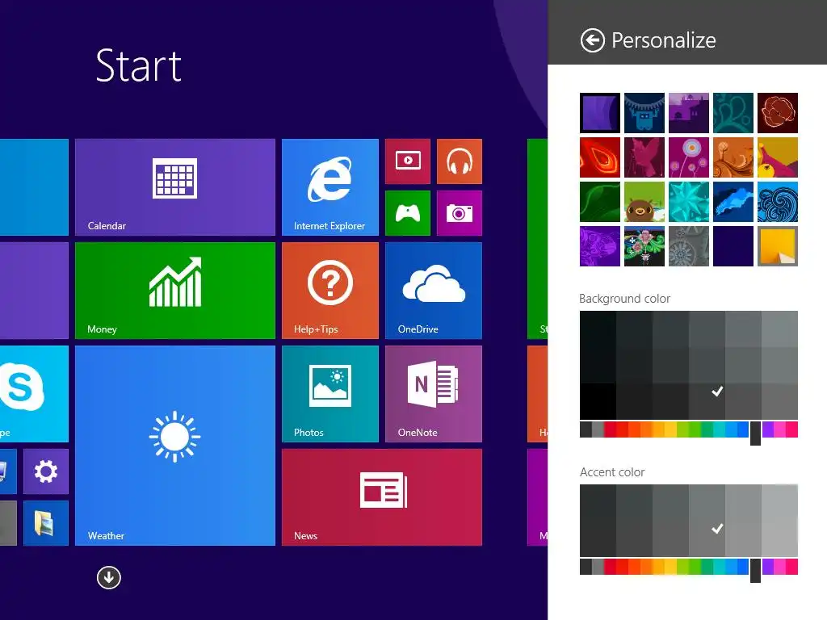This screenshot has width=827, height=620.
Task: Open the Money tile
Action: (x=175, y=291)
